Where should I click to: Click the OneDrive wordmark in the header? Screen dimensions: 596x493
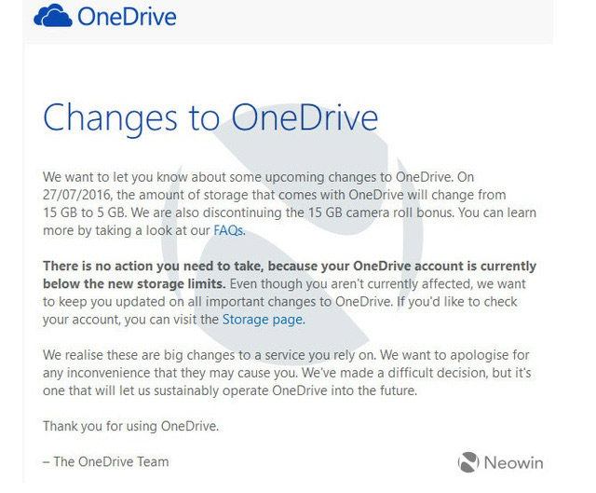click(x=127, y=18)
